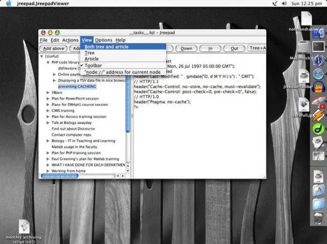Choose the Article view menu item
This screenshot has width=327, height=244.
click(123, 59)
